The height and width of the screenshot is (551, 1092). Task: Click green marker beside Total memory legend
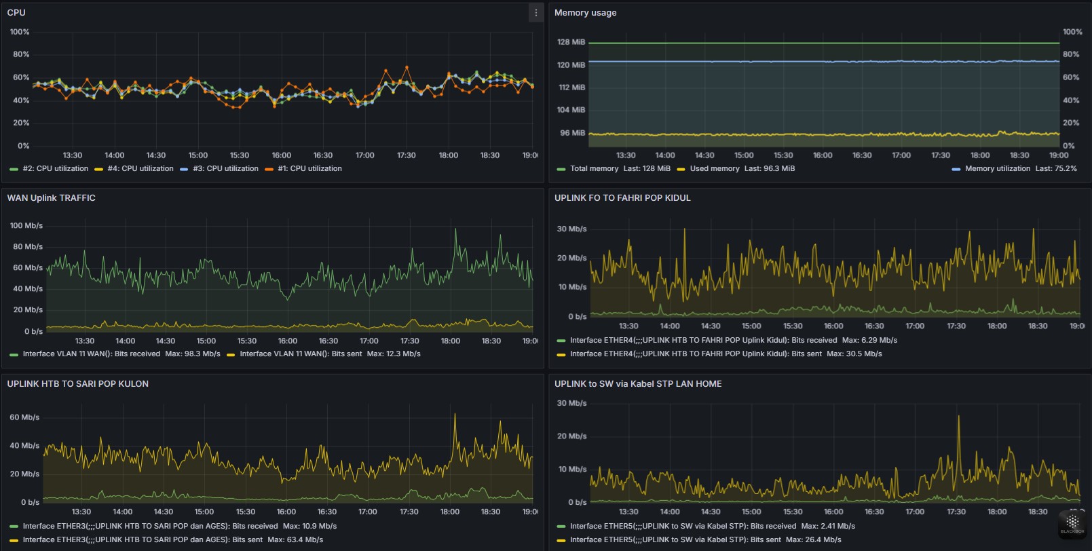561,169
